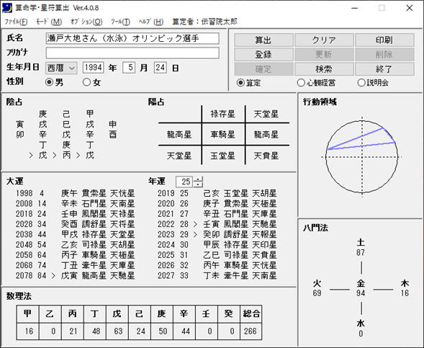Click the 検索 search button
The height and width of the screenshot is (348, 424).
click(x=324, y=69)
